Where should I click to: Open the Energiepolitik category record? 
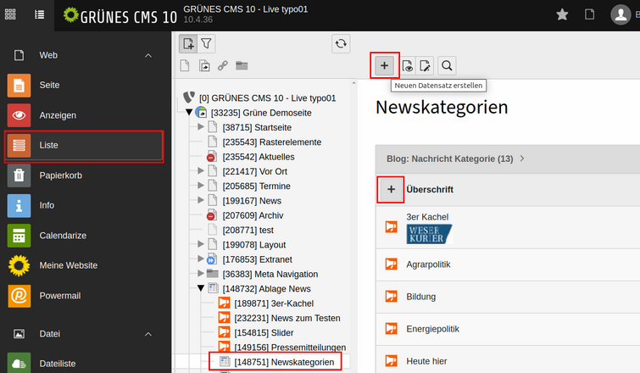point(432,329)
